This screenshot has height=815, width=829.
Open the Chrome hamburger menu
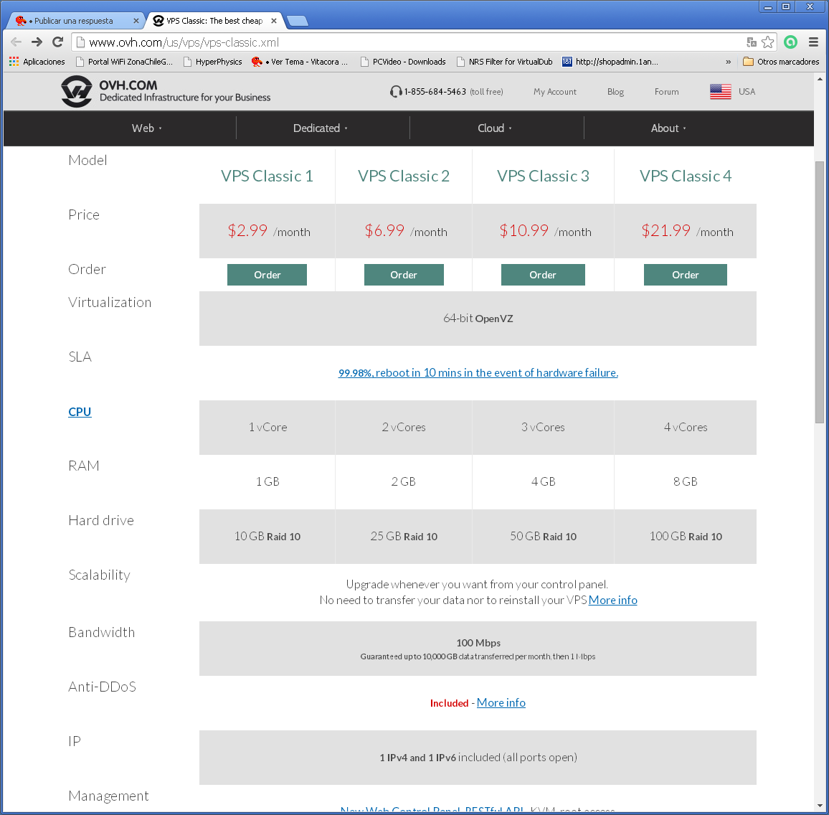(813, 42)
